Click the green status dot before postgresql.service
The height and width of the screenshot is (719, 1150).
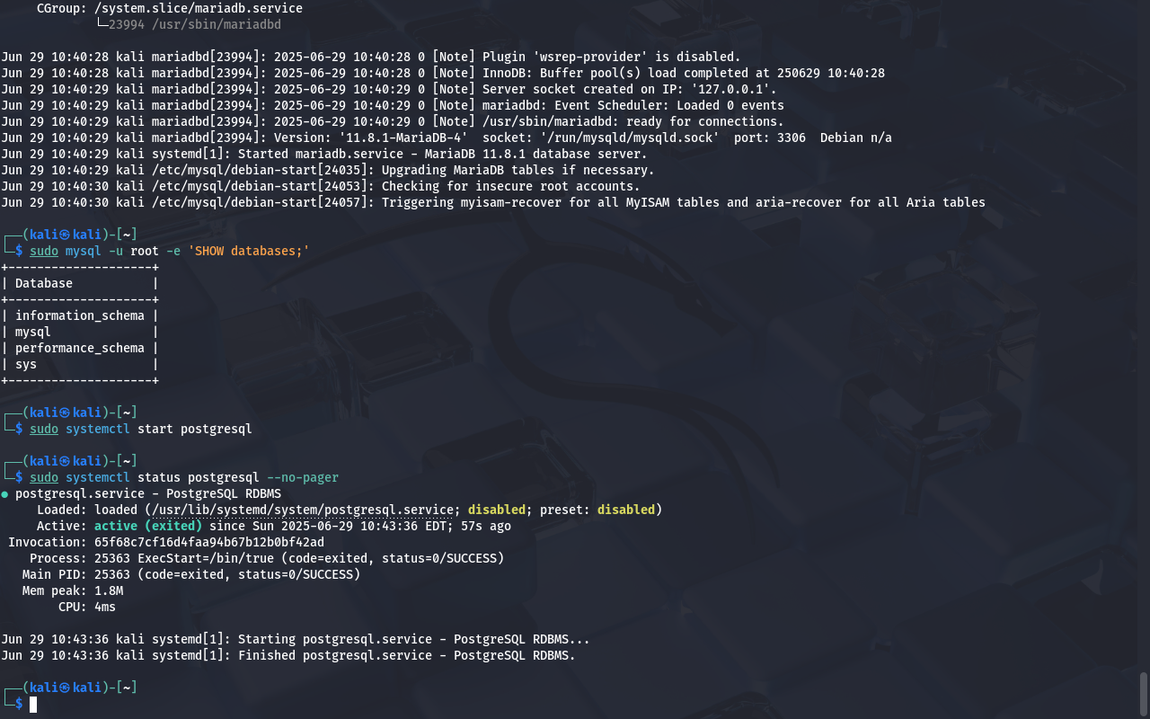4,494
